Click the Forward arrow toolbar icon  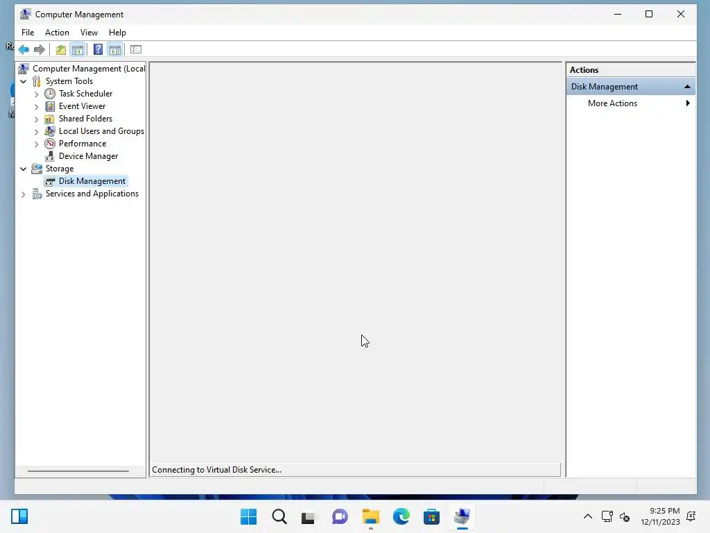(40, 49)
